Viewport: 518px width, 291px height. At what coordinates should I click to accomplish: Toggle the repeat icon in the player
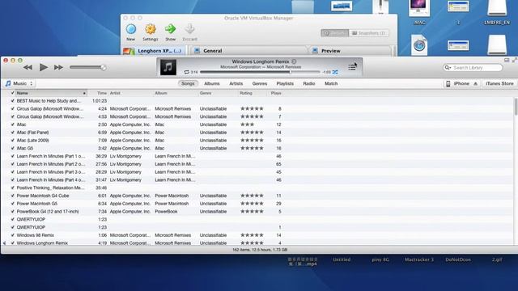pos(187,72)
